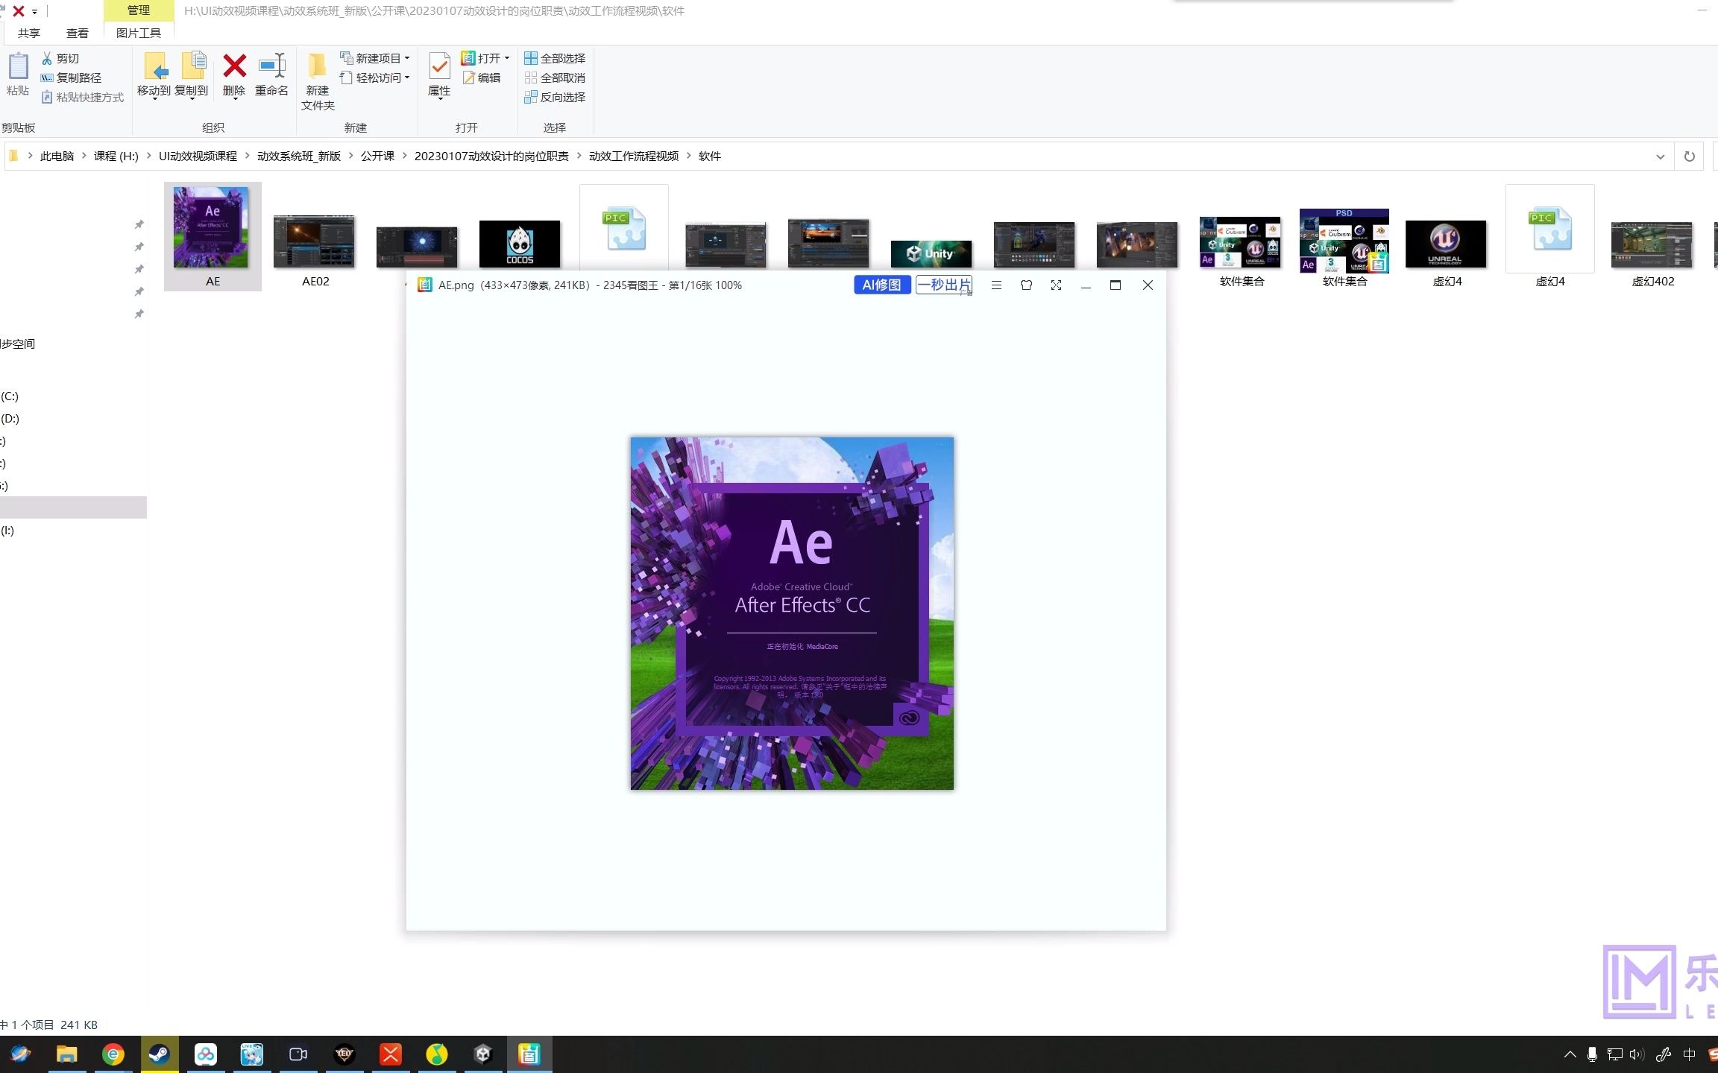Screen dimensions: 1718x1073
Task: Open Chrome from the taskbar
Action: pos(113,1054)
